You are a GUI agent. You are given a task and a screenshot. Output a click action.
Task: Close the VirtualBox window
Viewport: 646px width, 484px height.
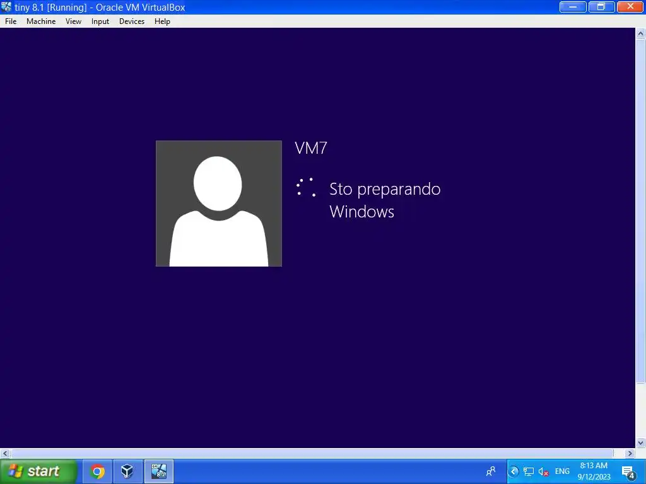pos(630,7)
